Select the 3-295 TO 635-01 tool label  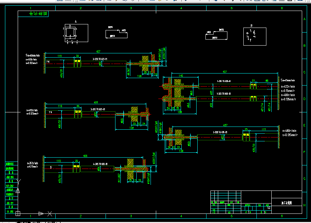coord(98,109)
